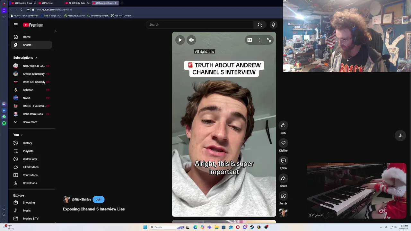Click the address bar URL
Viewport: 411px width, 231px height.
(x=54, y=10)
